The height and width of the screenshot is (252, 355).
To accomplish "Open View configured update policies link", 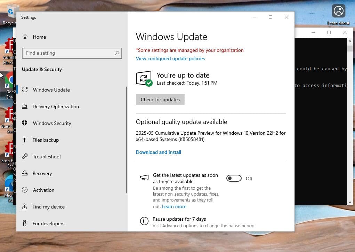I will pos(170,58).
